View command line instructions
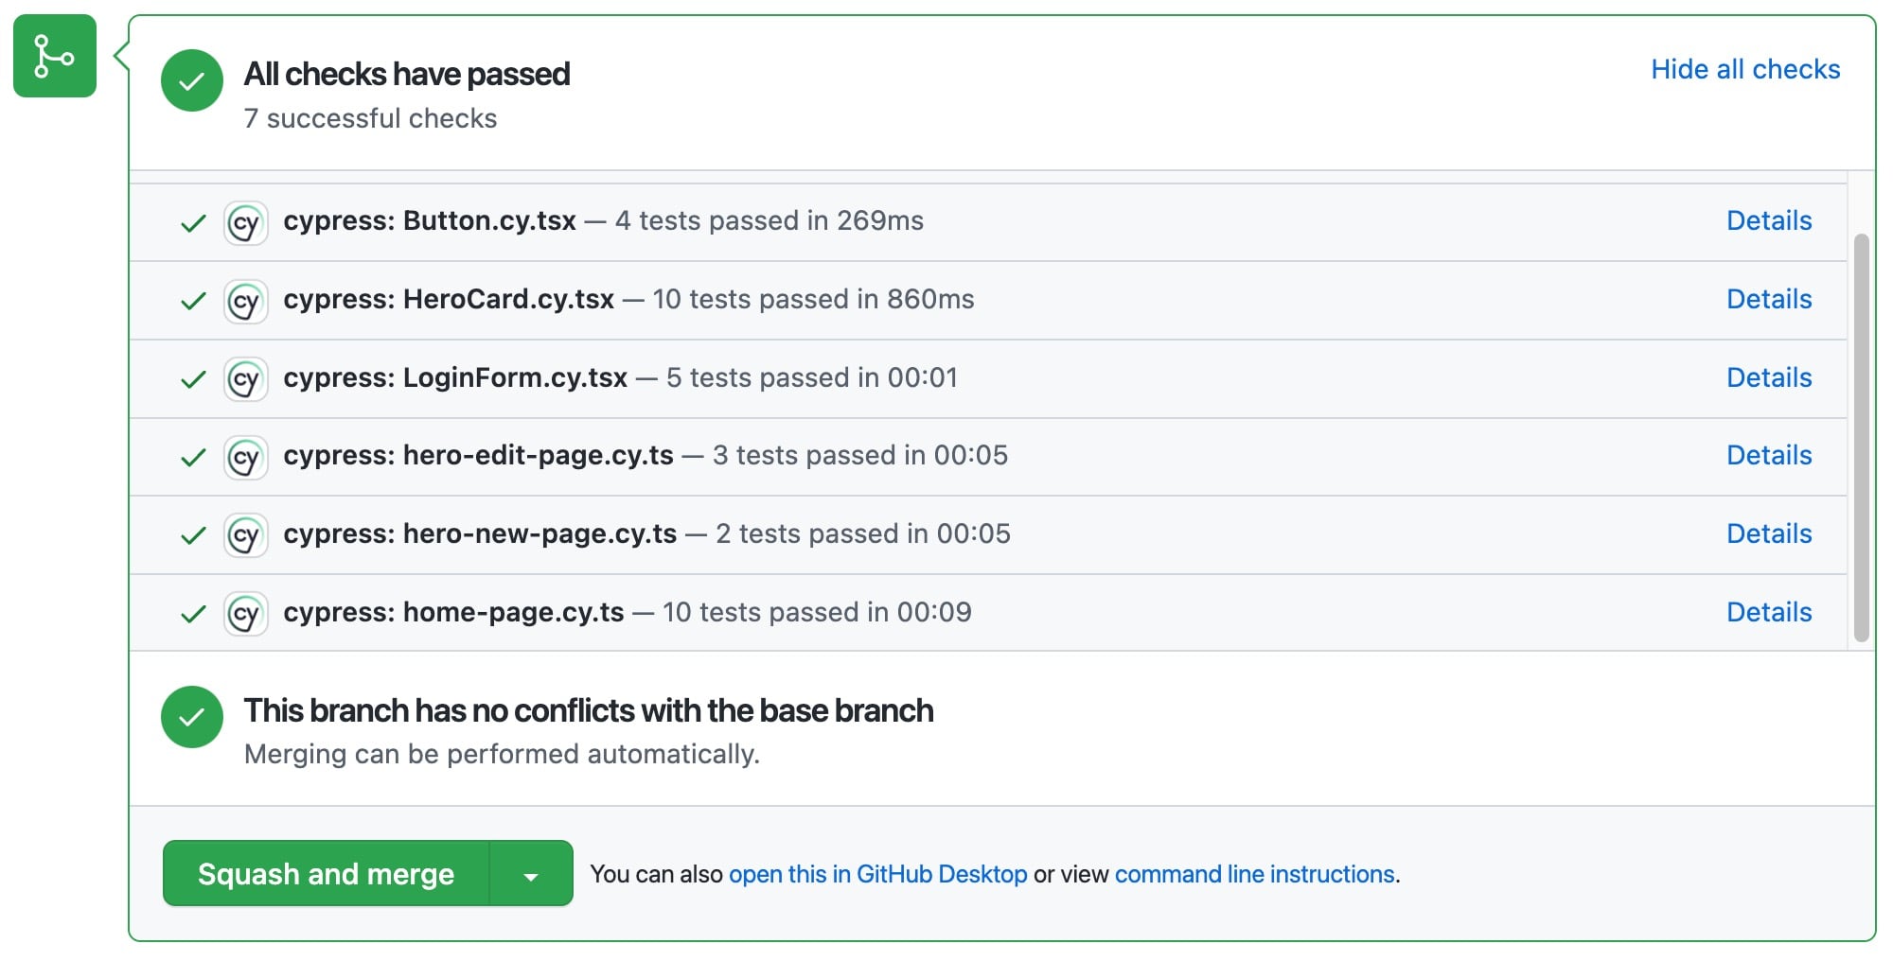This screenshot has width=1893, height=961. [x=1254, y=874]
